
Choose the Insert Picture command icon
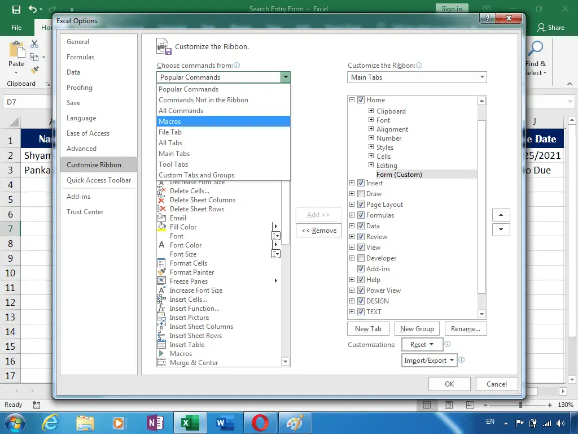161,318
